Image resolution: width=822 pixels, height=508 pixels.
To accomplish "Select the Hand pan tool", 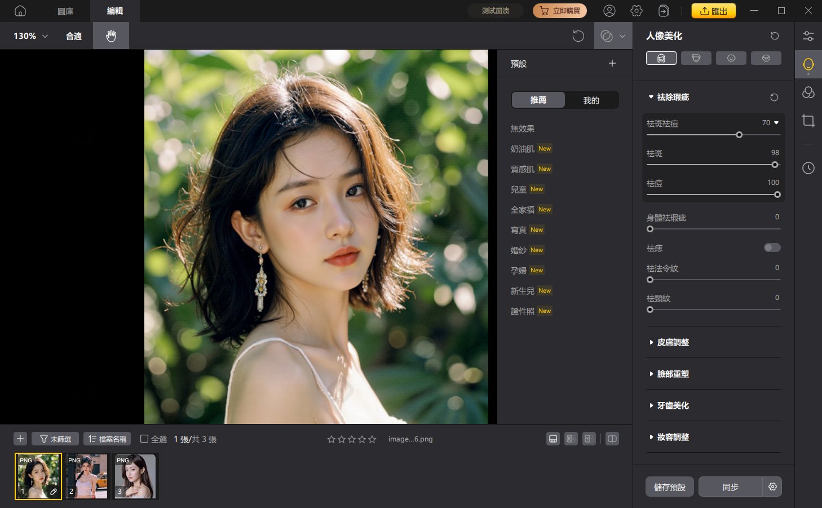I will point(111,36).
